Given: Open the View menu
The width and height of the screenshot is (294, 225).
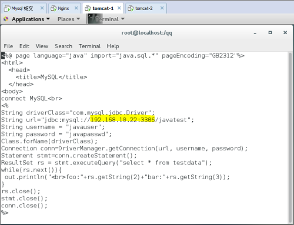Looking at the screenshot, I should (x=42, y=46).
